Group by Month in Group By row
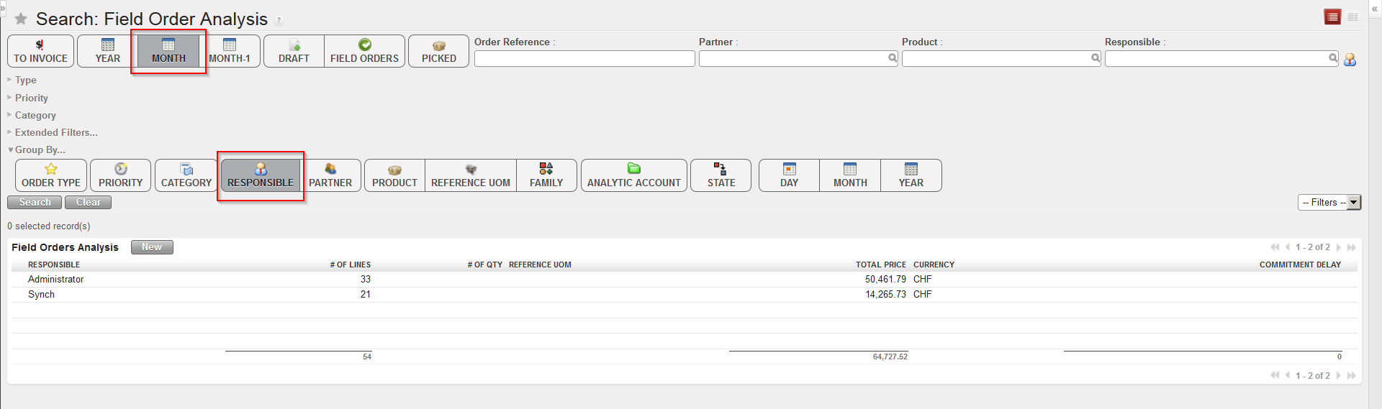This screenshot has width=1382, height=409. (x=850, y=175)
